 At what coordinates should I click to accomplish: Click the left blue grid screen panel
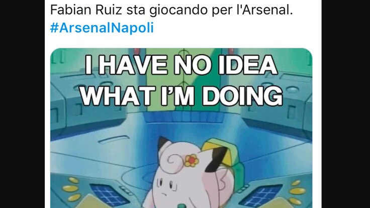click(x=109, y=194)
